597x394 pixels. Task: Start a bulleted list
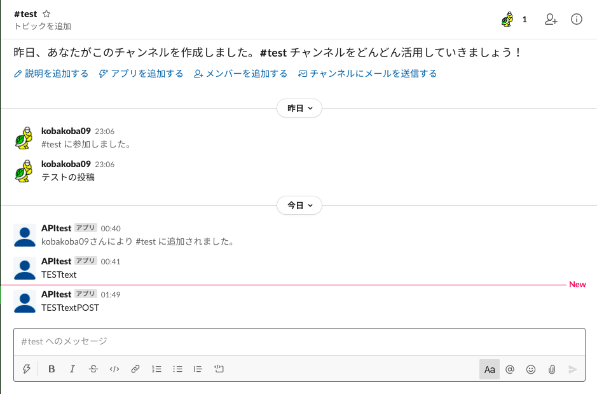(177, 369)
